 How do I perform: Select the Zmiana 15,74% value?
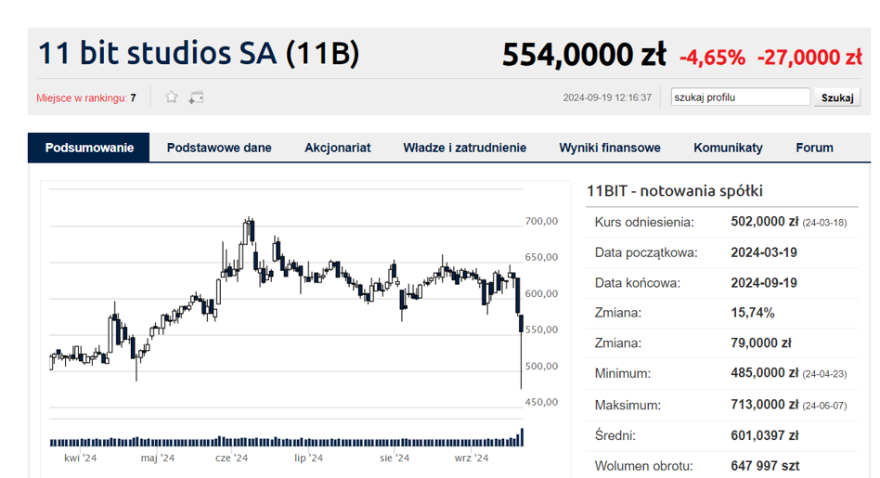pos(753,313)
